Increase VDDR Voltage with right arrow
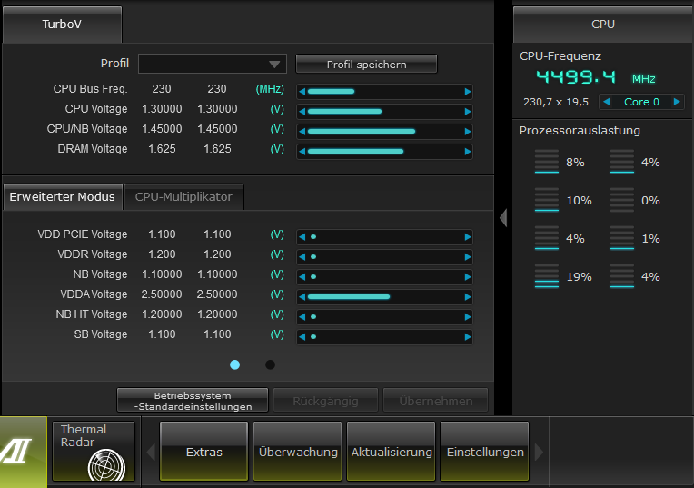 [x=468, y=257]
